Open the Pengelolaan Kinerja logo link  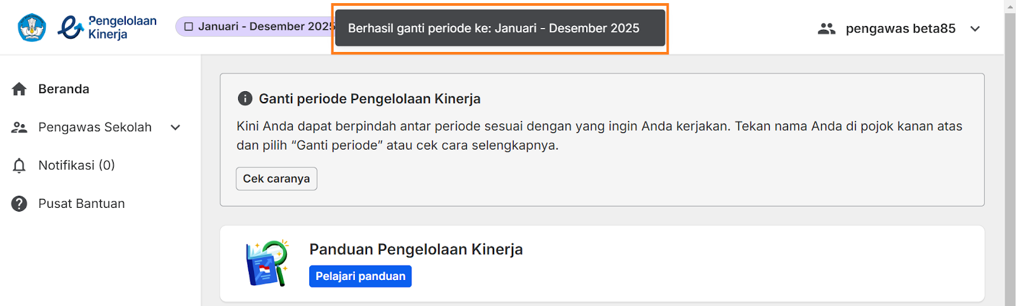click(x=107, y=27)
